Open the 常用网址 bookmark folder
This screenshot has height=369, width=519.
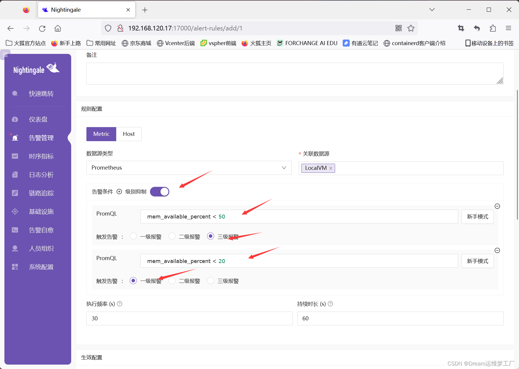[x=101, y=43]
